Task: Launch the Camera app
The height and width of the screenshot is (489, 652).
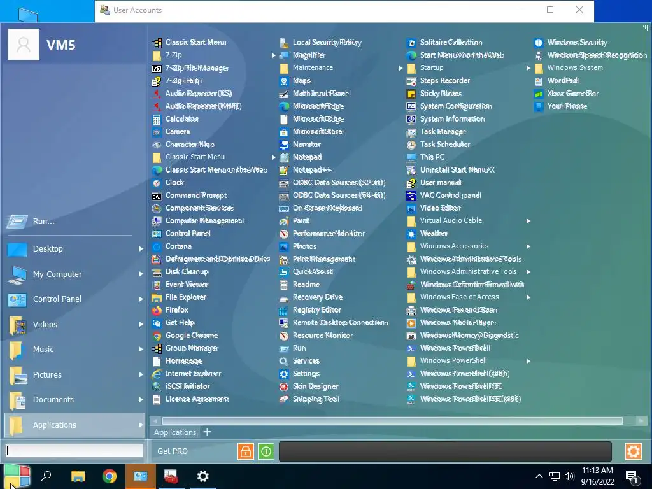Action: coord(171,132)
